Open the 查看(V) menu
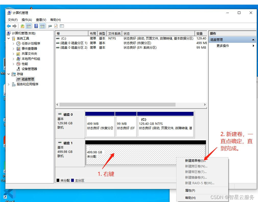The height and width of the screenshot is (202, 258). (x=41, y=20)
